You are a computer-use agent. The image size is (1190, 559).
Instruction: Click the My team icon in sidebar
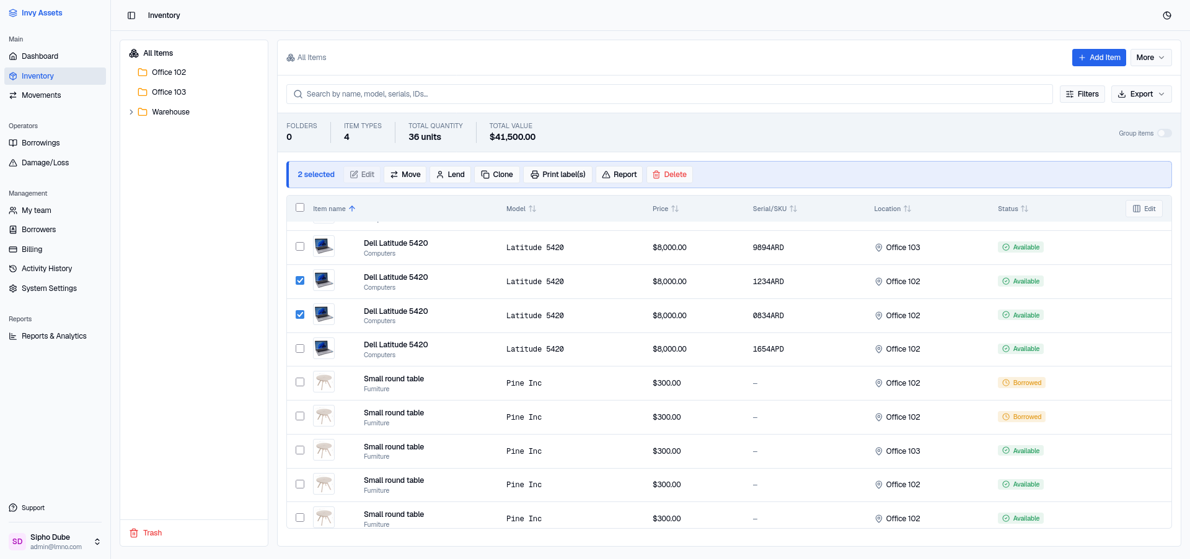[x=13, y=210]
